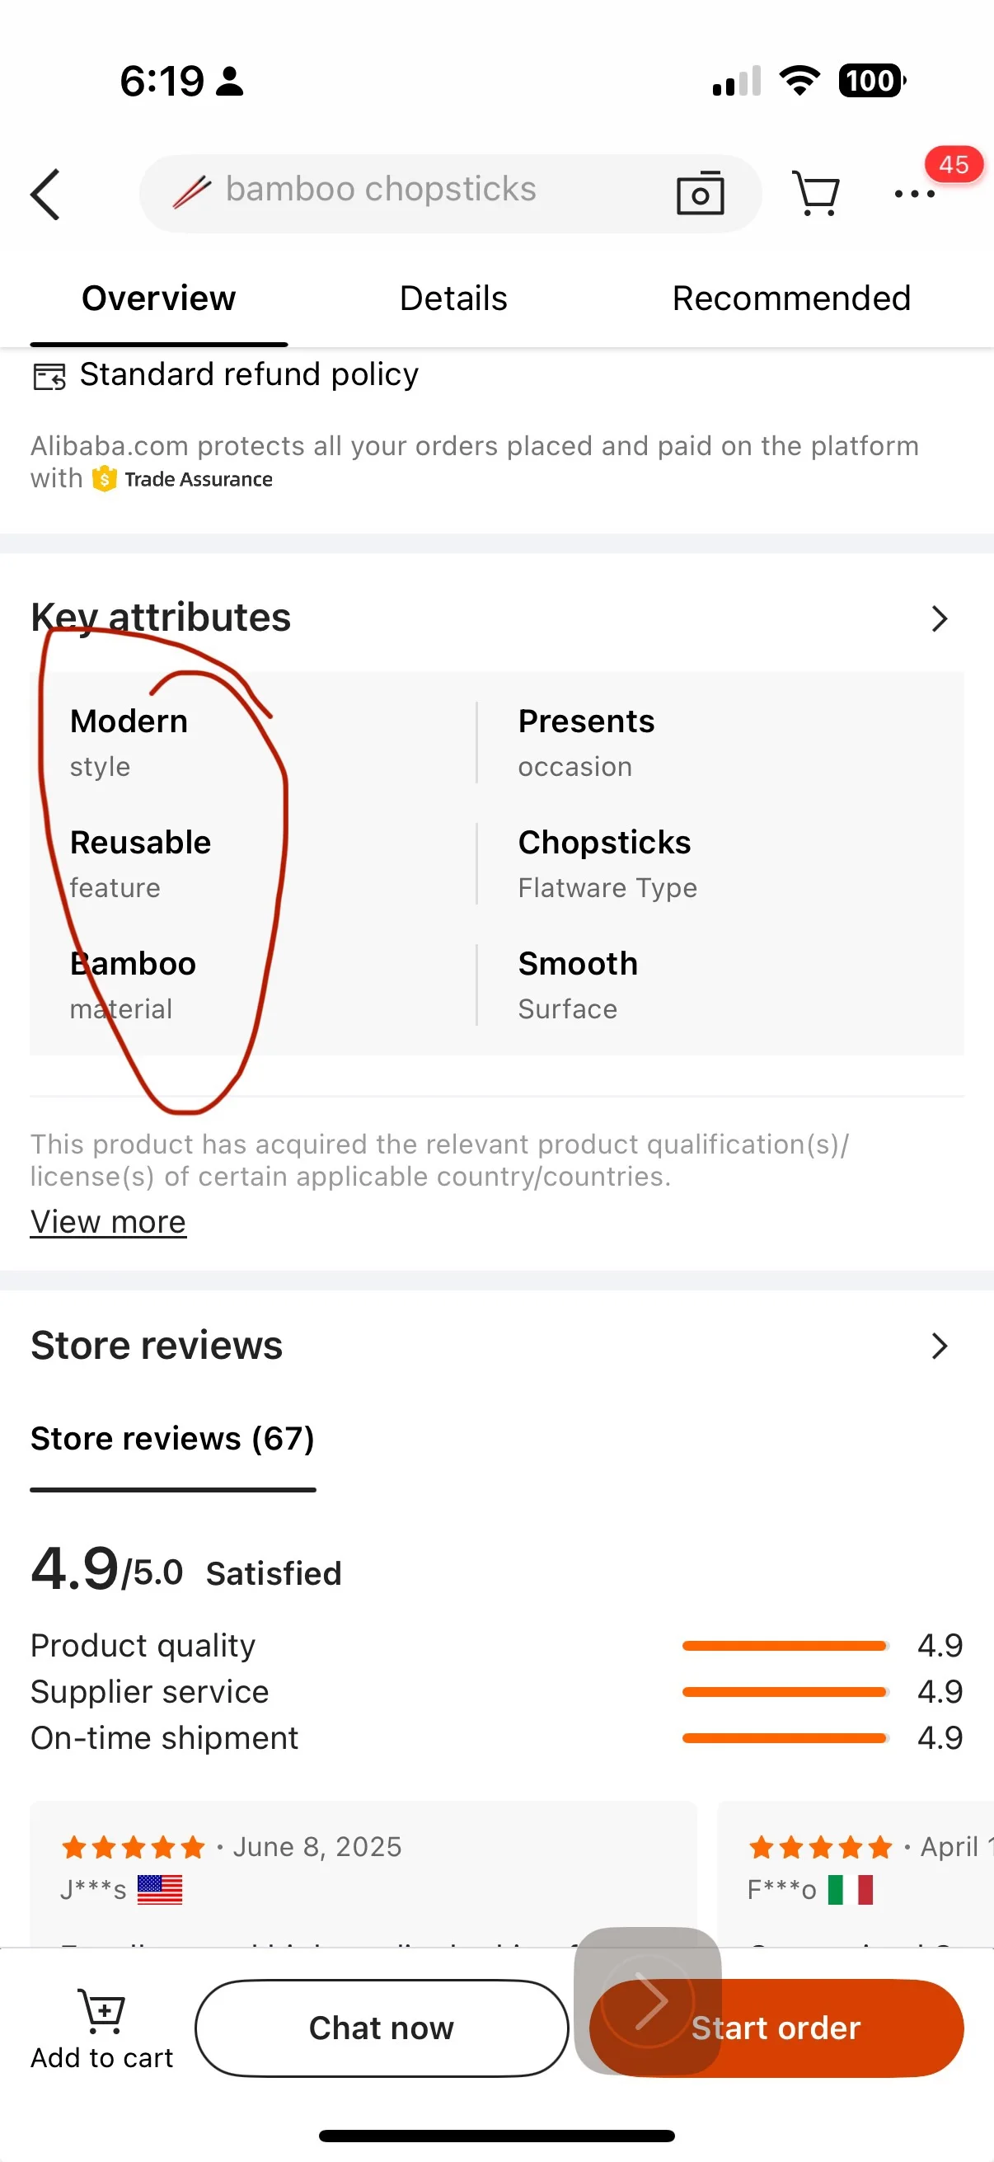Tap the standard refund policy icon

(x=49, y=376)
